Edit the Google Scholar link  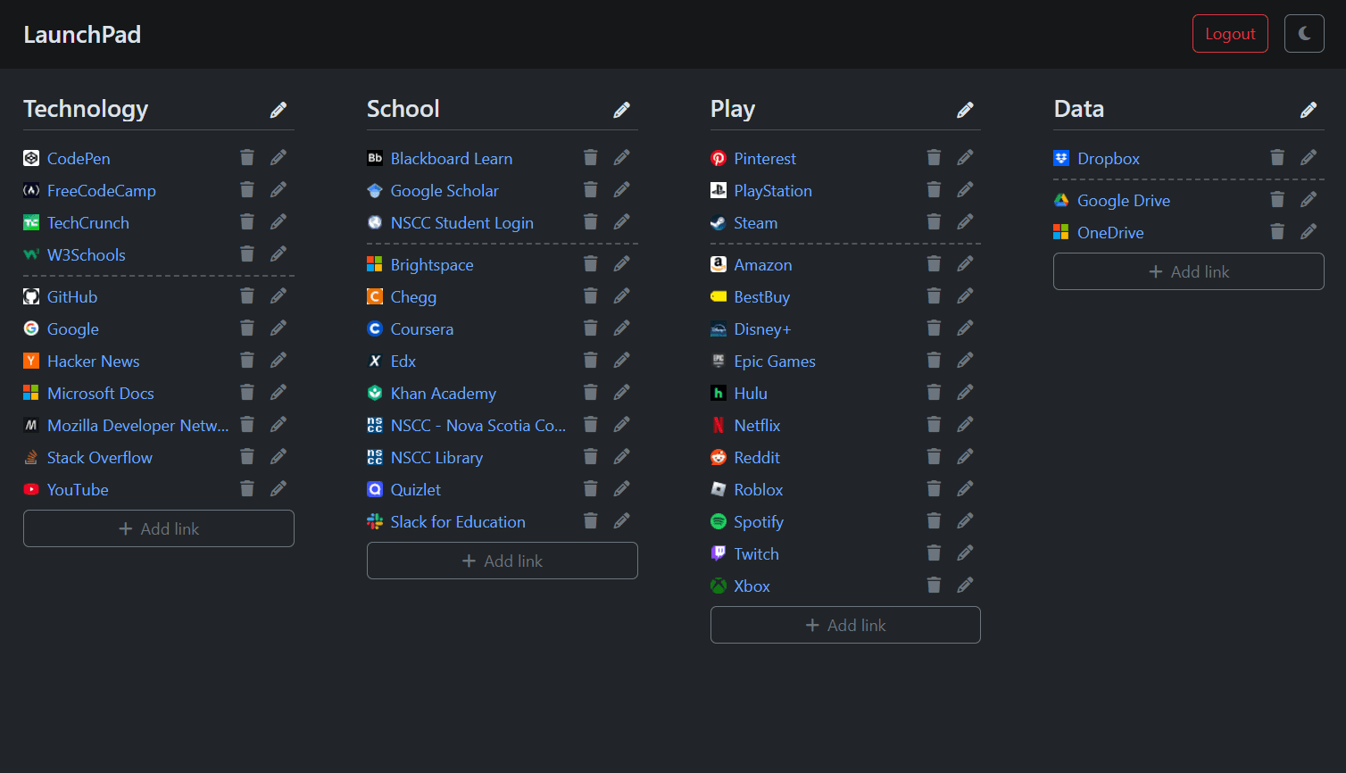(622, 189)
